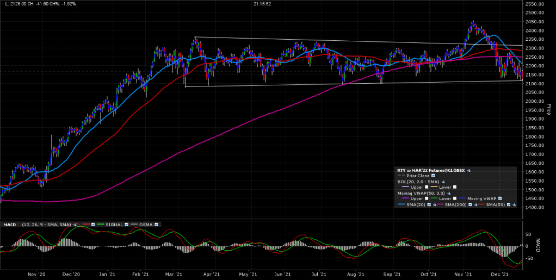556x280 pixels.
Task: Click the SMA(200) edit wrench icon
Action: point(475,204)
